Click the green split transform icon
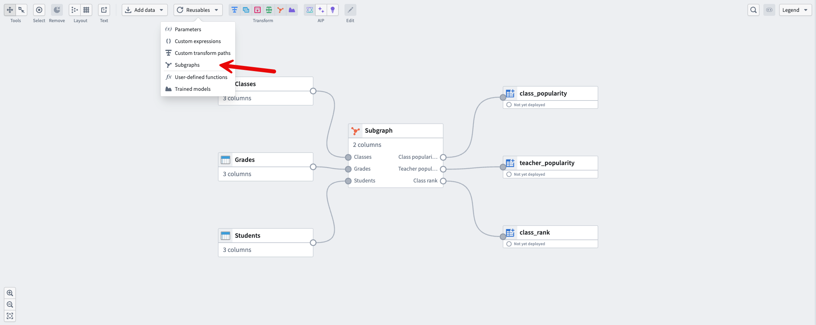 point(269,10)
